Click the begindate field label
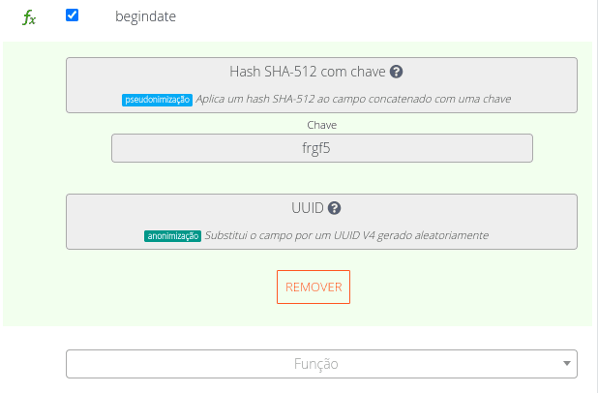Image resolution: width=598 pixels, height=393 pixels. pyautogui.click(x=146, y=16)
